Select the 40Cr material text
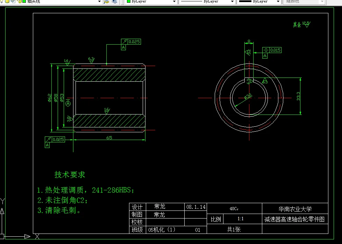This screenshot has height=244, width=342. (234, 209)
